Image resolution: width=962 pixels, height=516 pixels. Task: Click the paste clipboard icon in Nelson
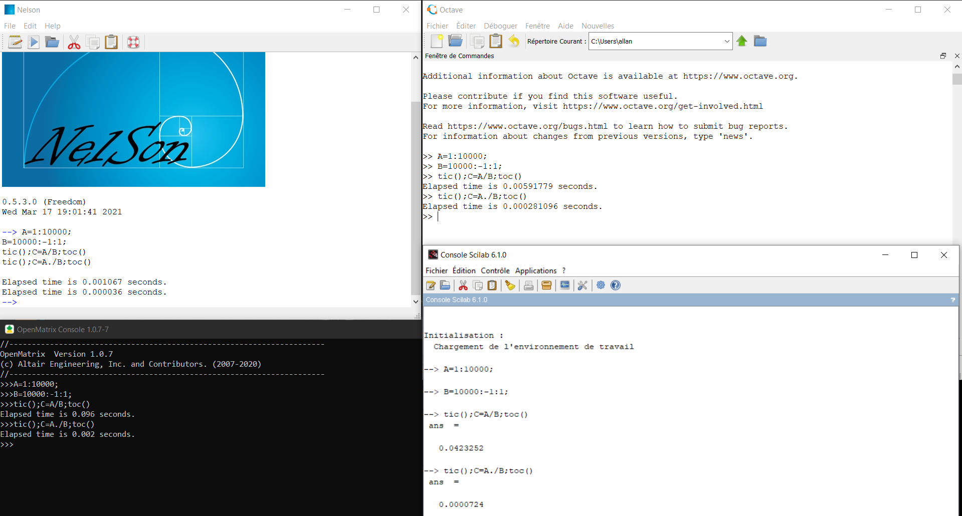pos(111,43)
